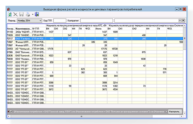193x124 pixels.
Task: Click the ellipsis browse button for Контрагент
Action: 180,21
